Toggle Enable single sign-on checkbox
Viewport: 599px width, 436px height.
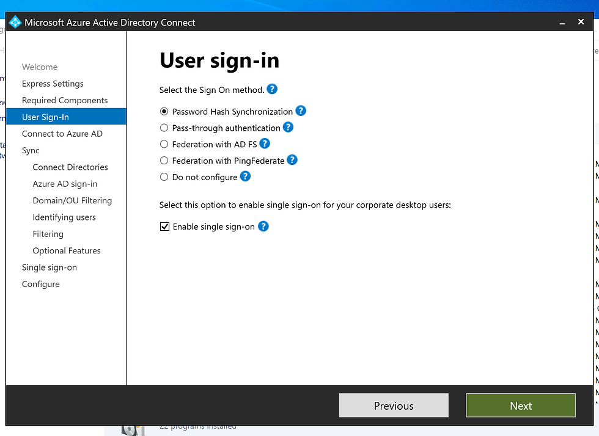click(164, 227)
